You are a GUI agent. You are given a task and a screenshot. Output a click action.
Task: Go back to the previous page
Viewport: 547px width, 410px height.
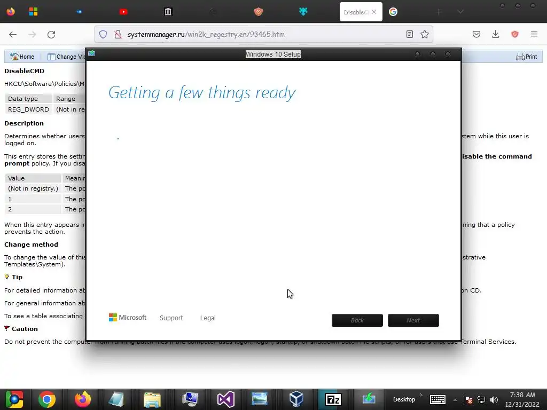13,34
